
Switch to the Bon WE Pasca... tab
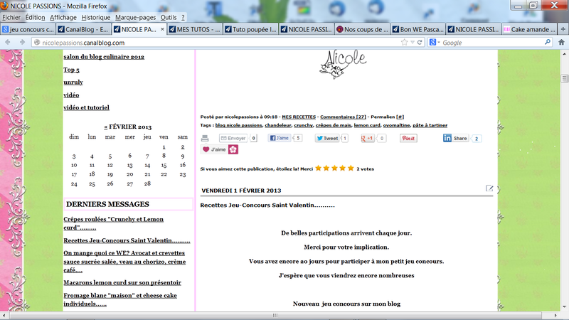pyautogui.click(x=418, y=29)
